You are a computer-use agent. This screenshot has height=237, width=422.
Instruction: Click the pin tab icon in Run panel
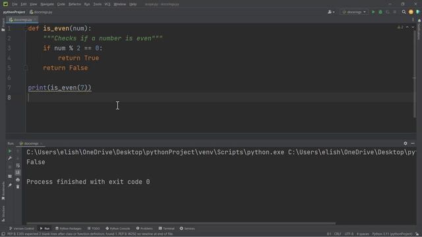coord(10,185)
